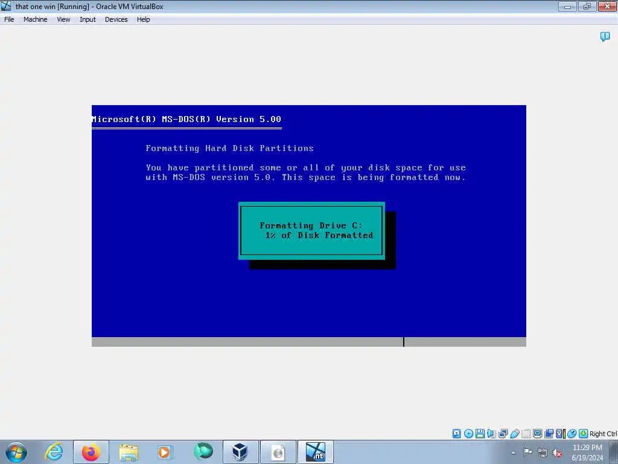Launch Internet Explorer from the taskbar

click(x=54, y=452)
